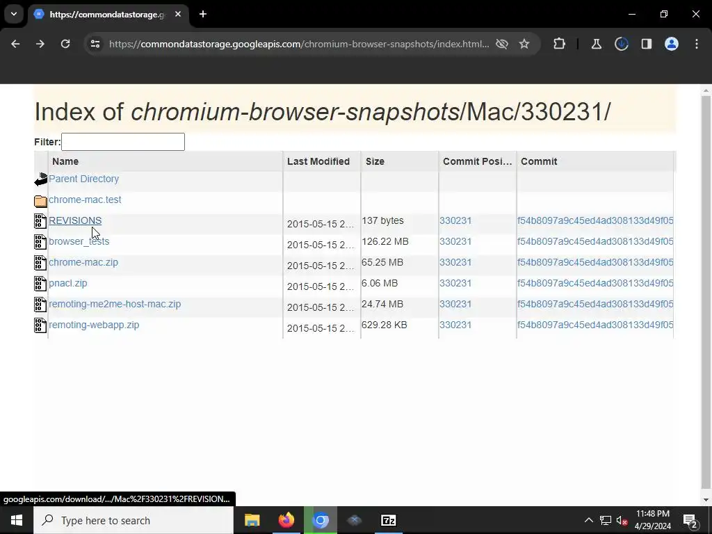Download the pnacl.zip link
The height and width of the screenshot is (534, 712).
tap(68, 284)
